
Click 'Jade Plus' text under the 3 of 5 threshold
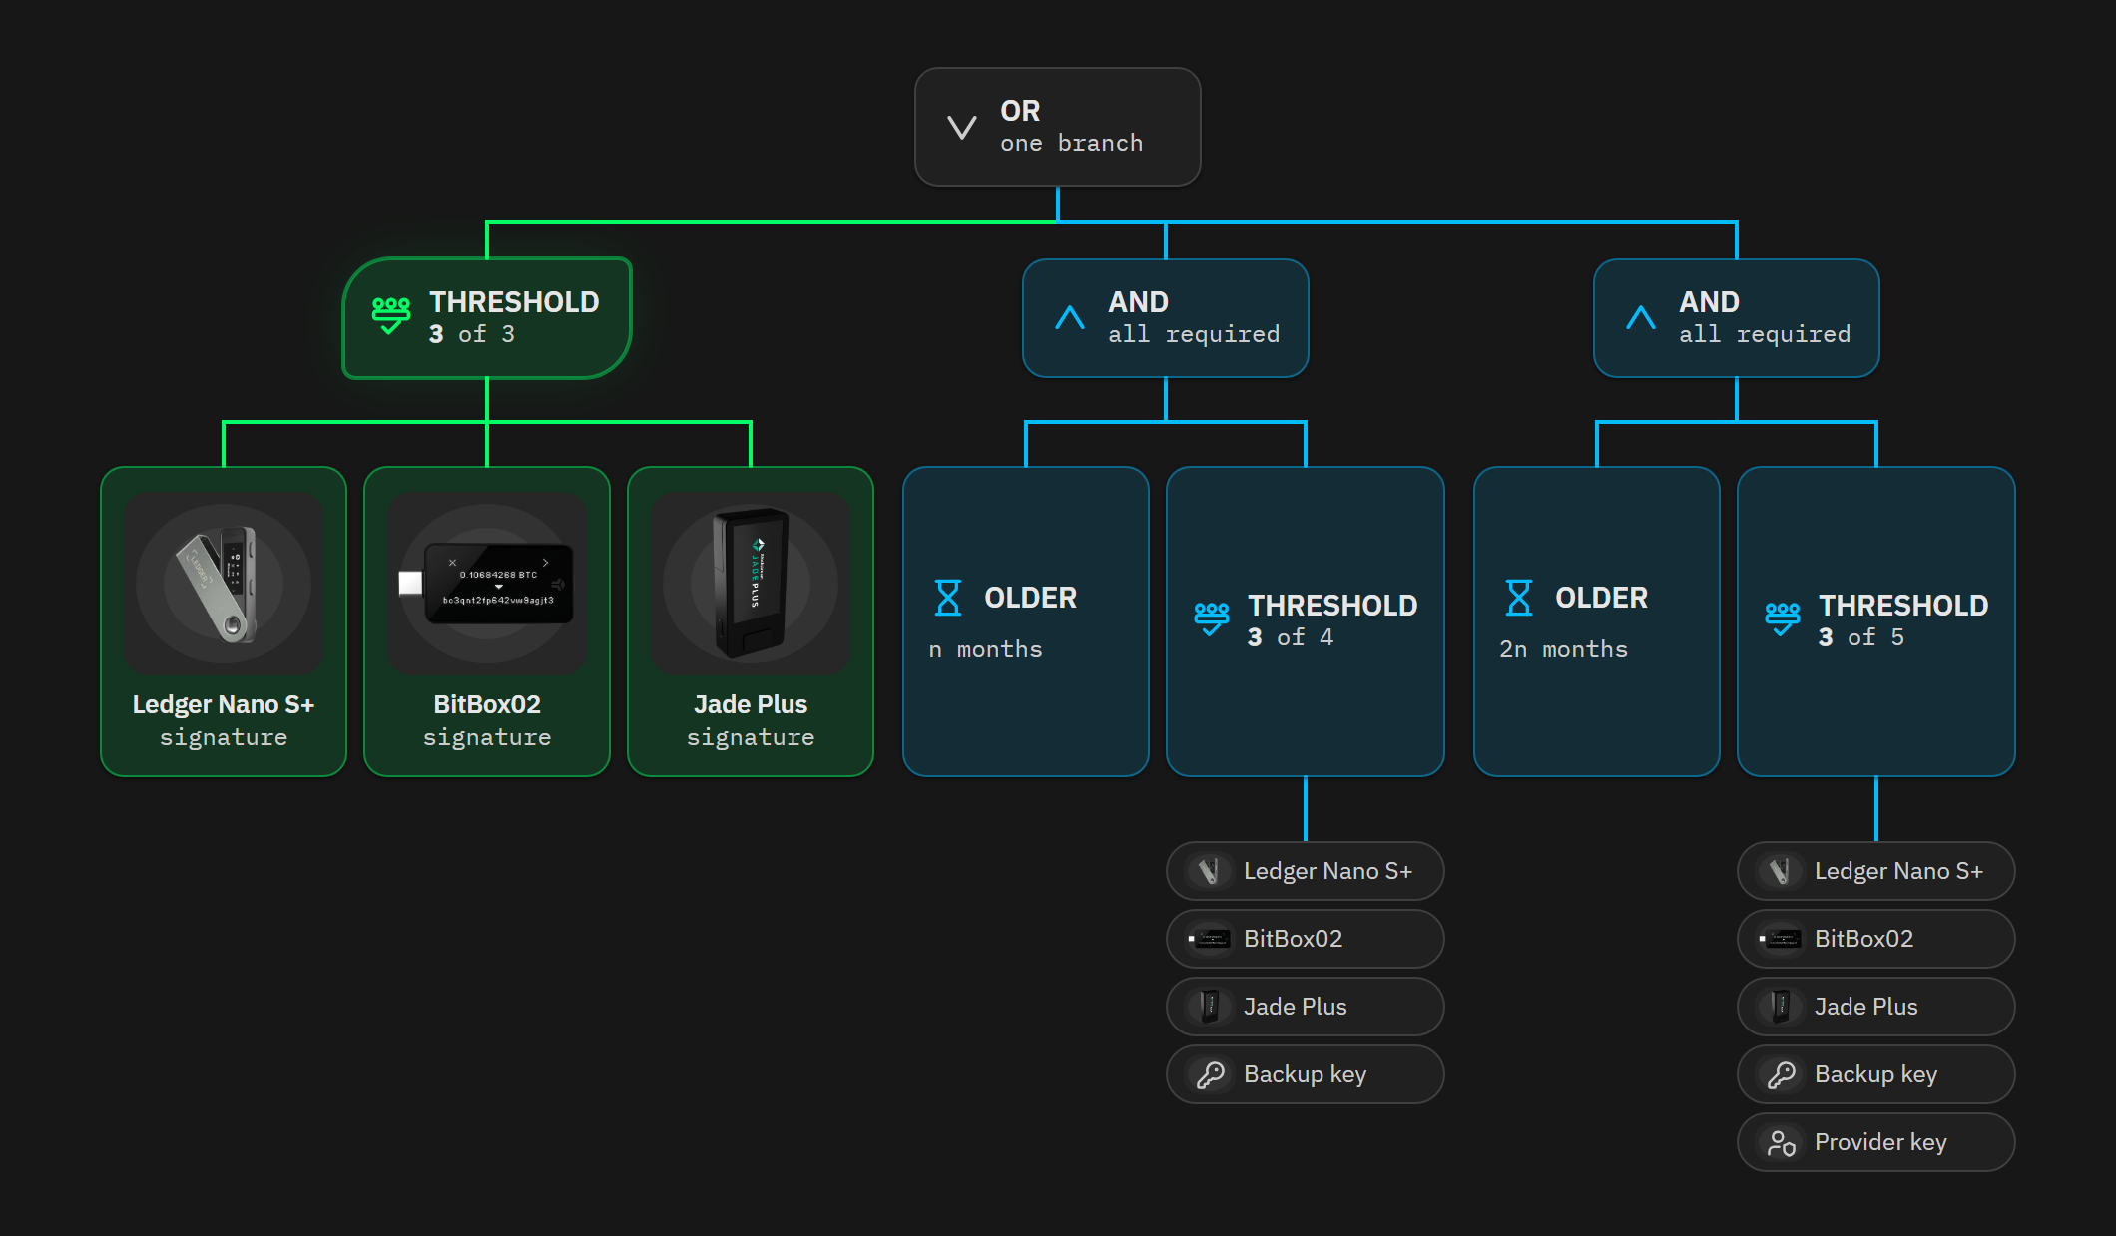pos(1865,1007)
